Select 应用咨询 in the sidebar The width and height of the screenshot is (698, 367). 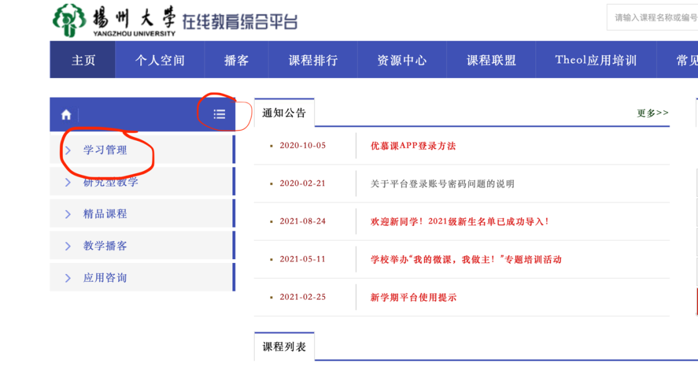(105, 278)
